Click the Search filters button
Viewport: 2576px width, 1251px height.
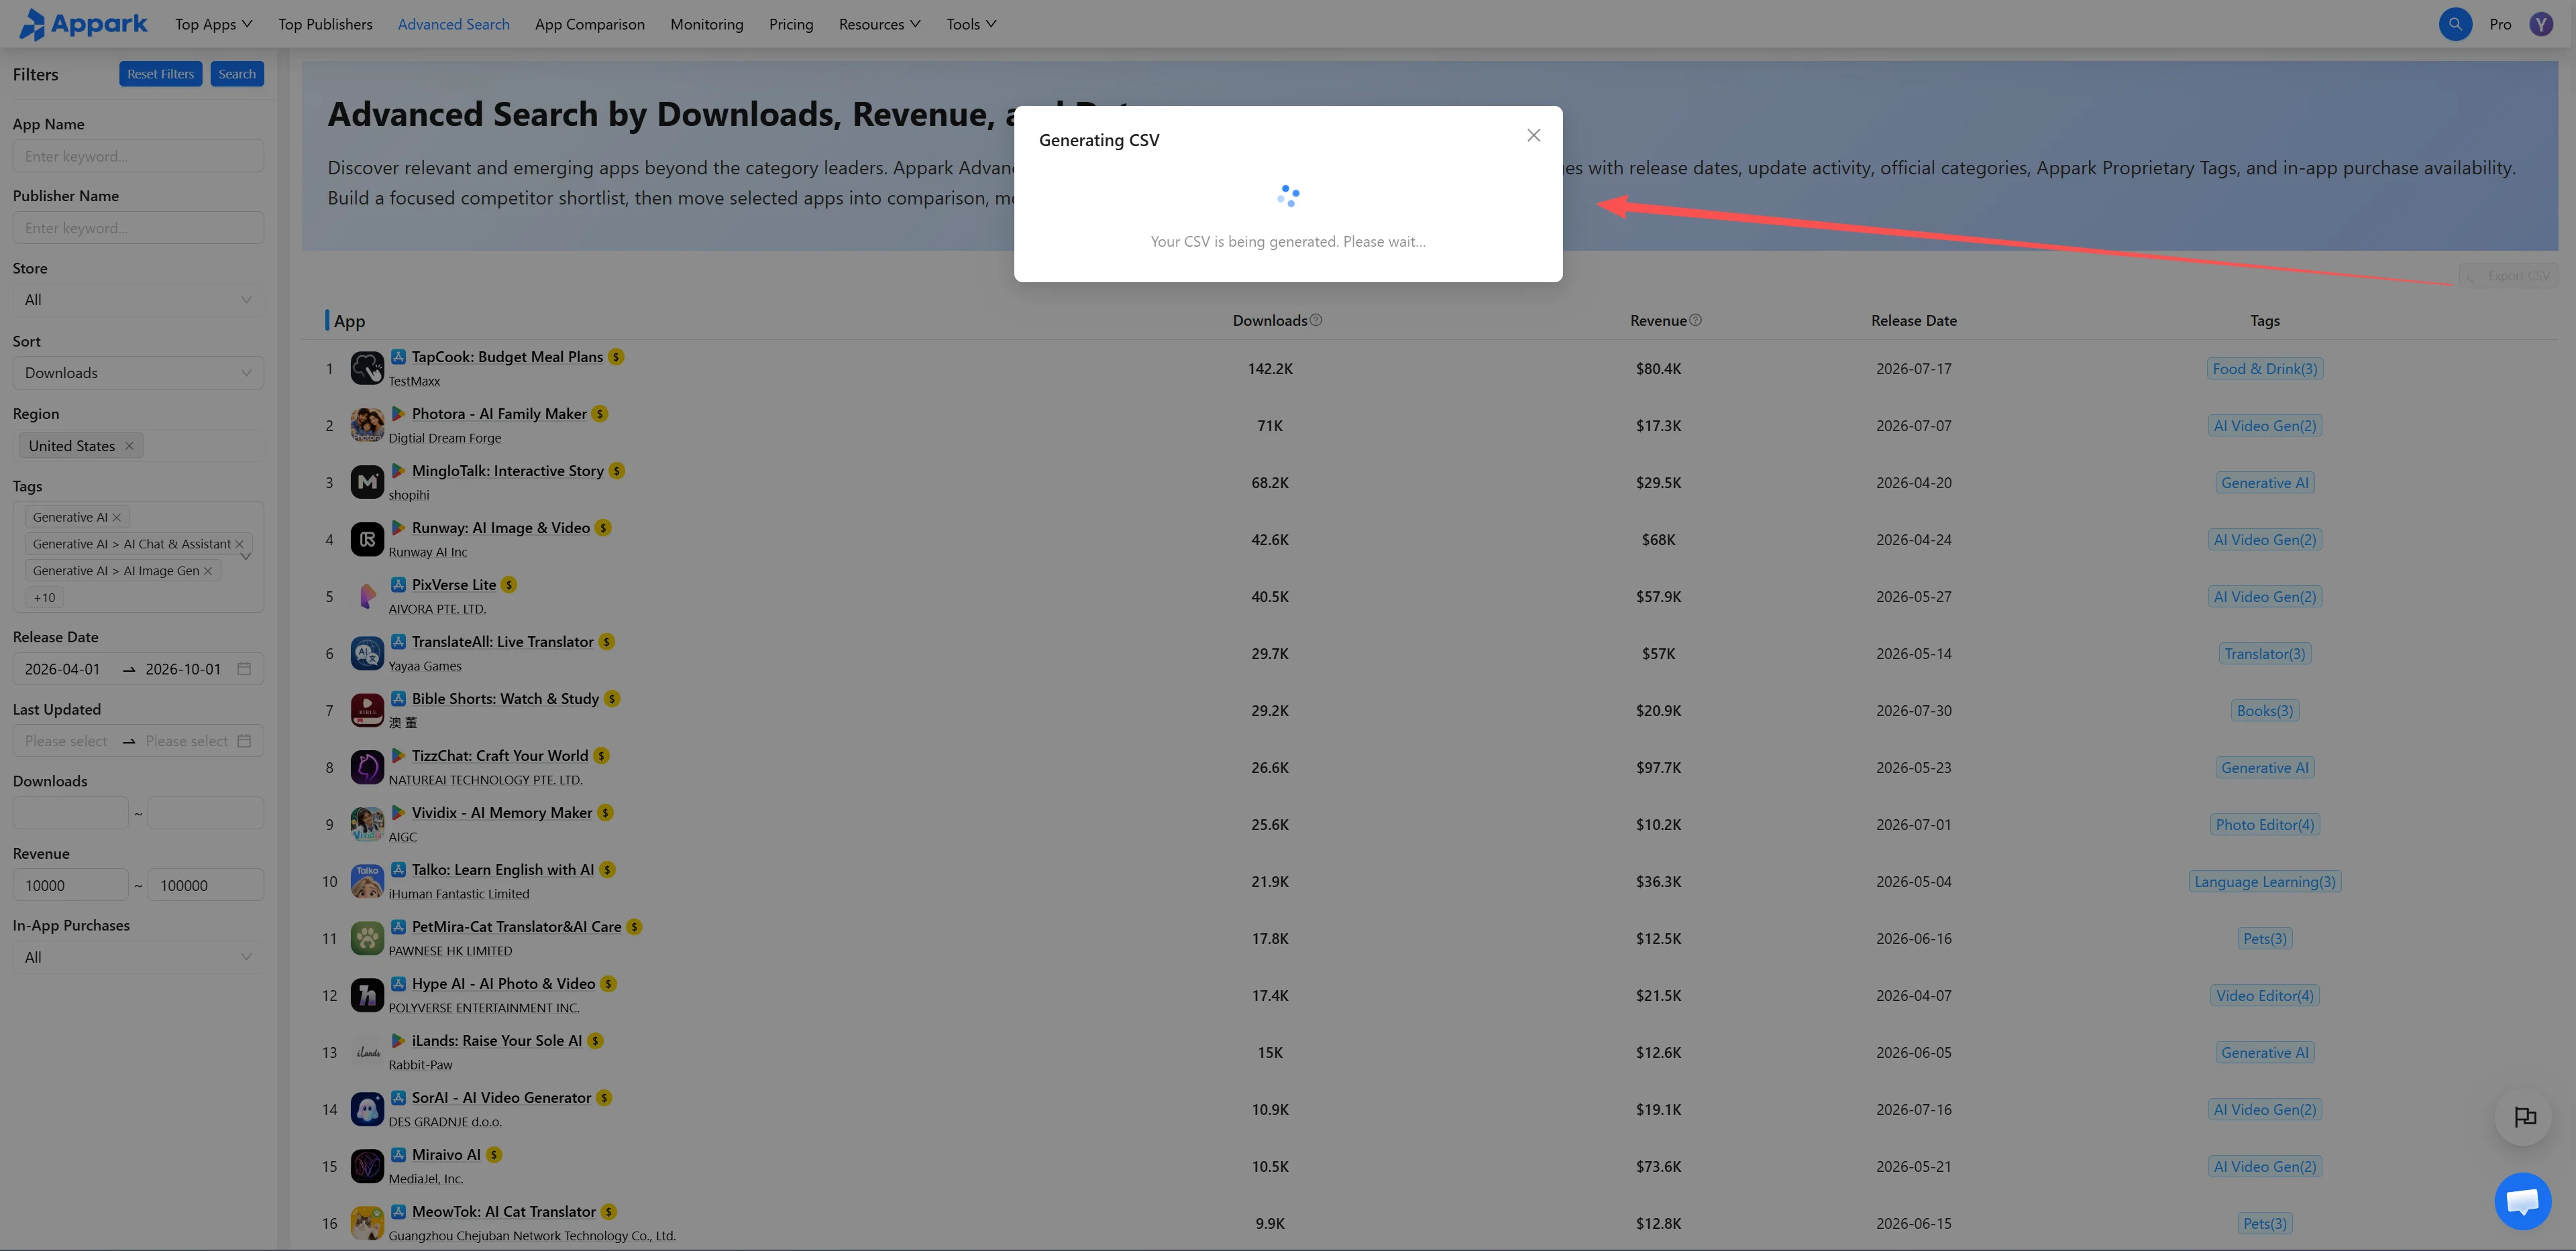click(x=237, y=74)
